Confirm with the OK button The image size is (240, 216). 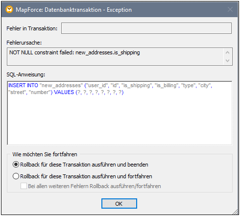click(x=119, y=204)
